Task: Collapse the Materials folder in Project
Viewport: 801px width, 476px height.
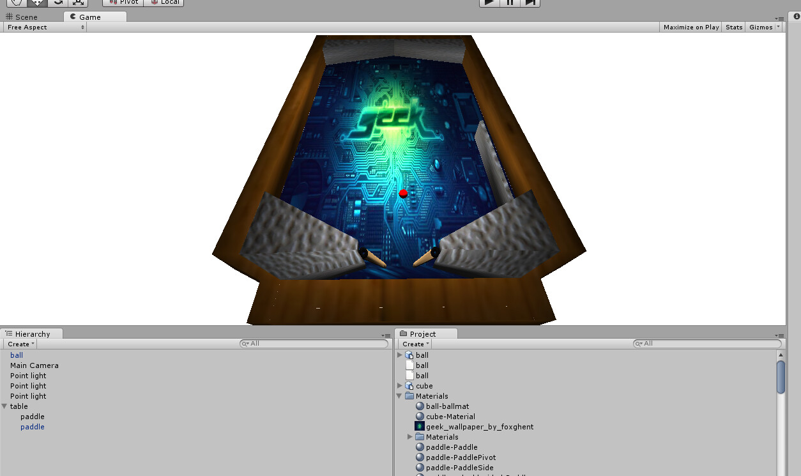Action: (x=399, y=396)
